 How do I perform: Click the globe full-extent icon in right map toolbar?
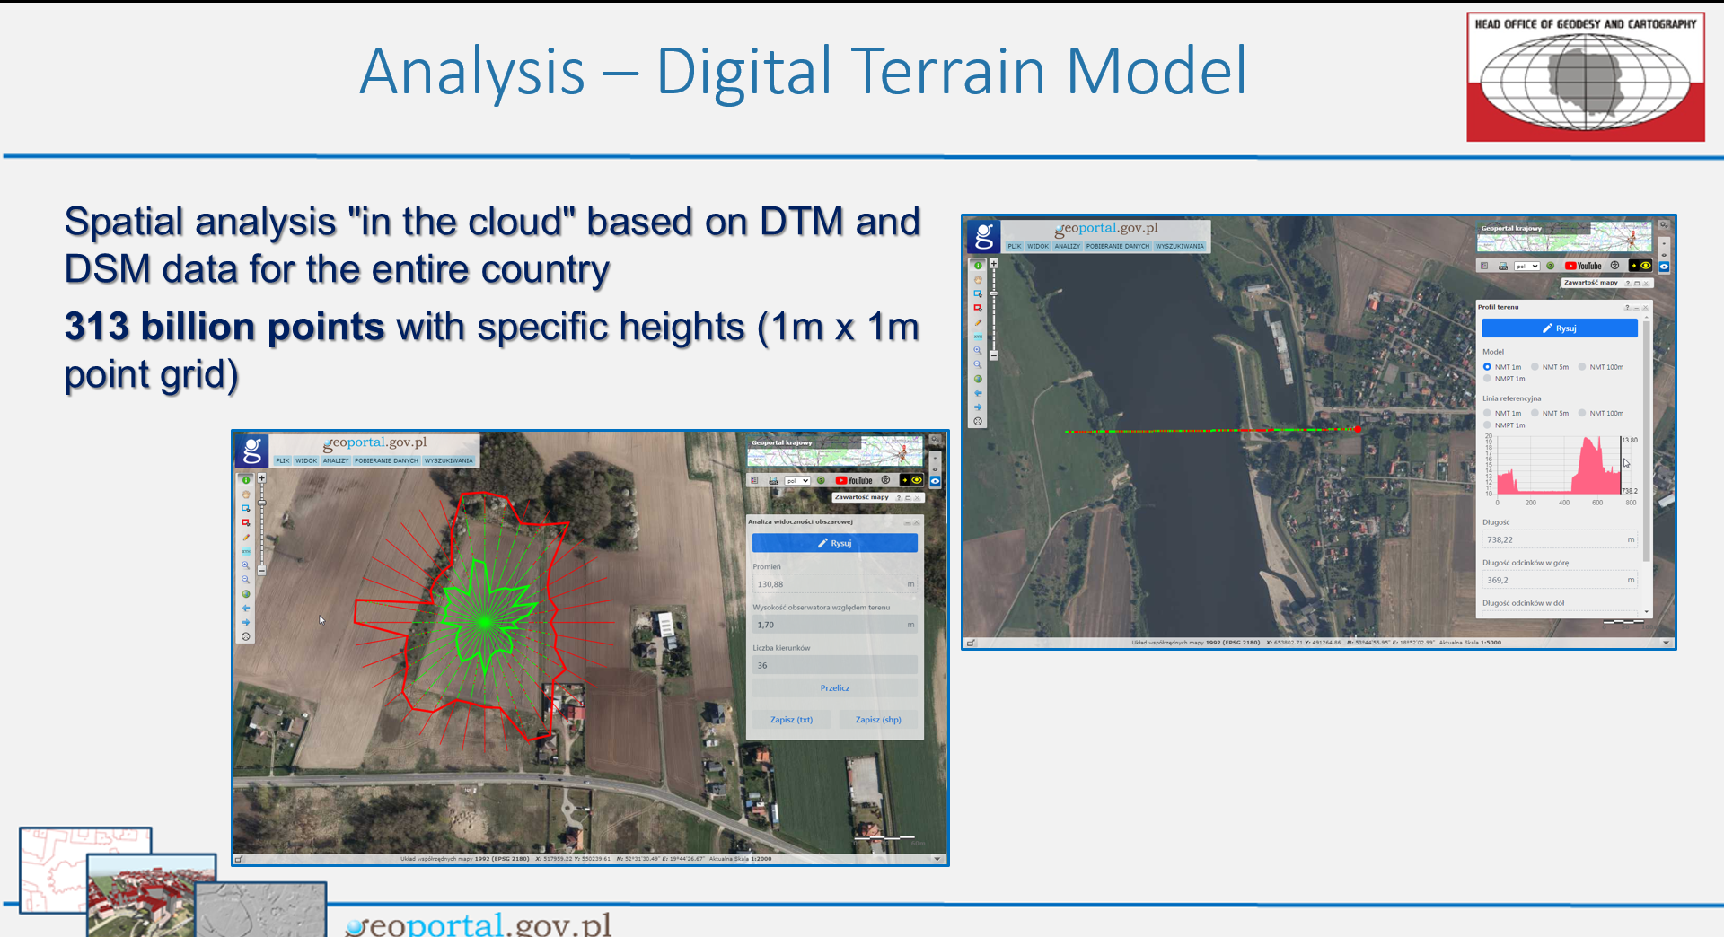coord(978,379)
